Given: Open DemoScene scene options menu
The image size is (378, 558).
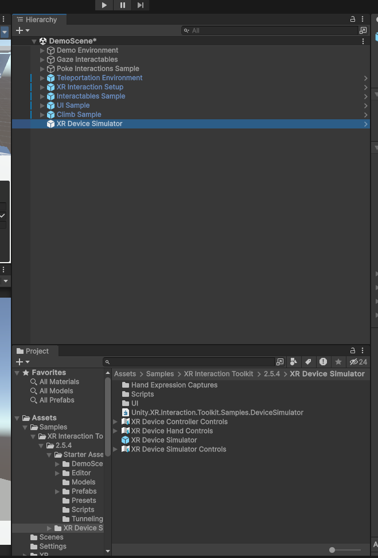Looking at the screenshot, I should (x=363, y=41).
